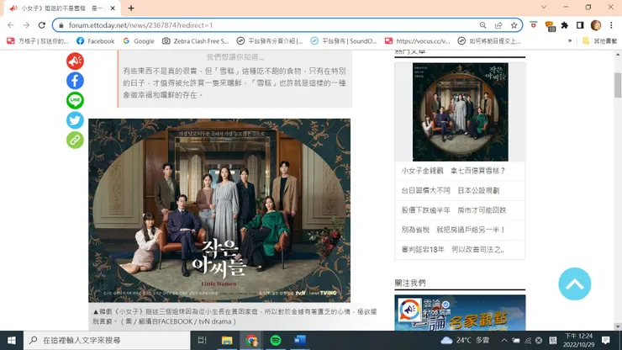This screenshot has height=350, width=622.
Task: Open File Explorer from taskbar
Action: pos(227,340)
